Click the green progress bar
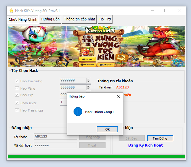This screenshot has width=191, height=167. click(96, 156)
